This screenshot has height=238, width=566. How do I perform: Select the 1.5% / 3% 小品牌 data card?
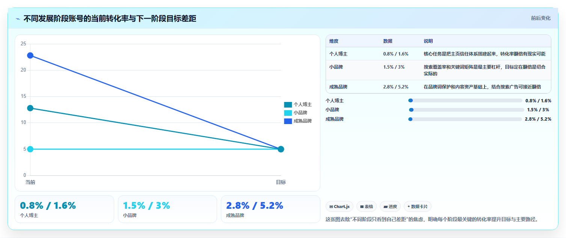168,209
